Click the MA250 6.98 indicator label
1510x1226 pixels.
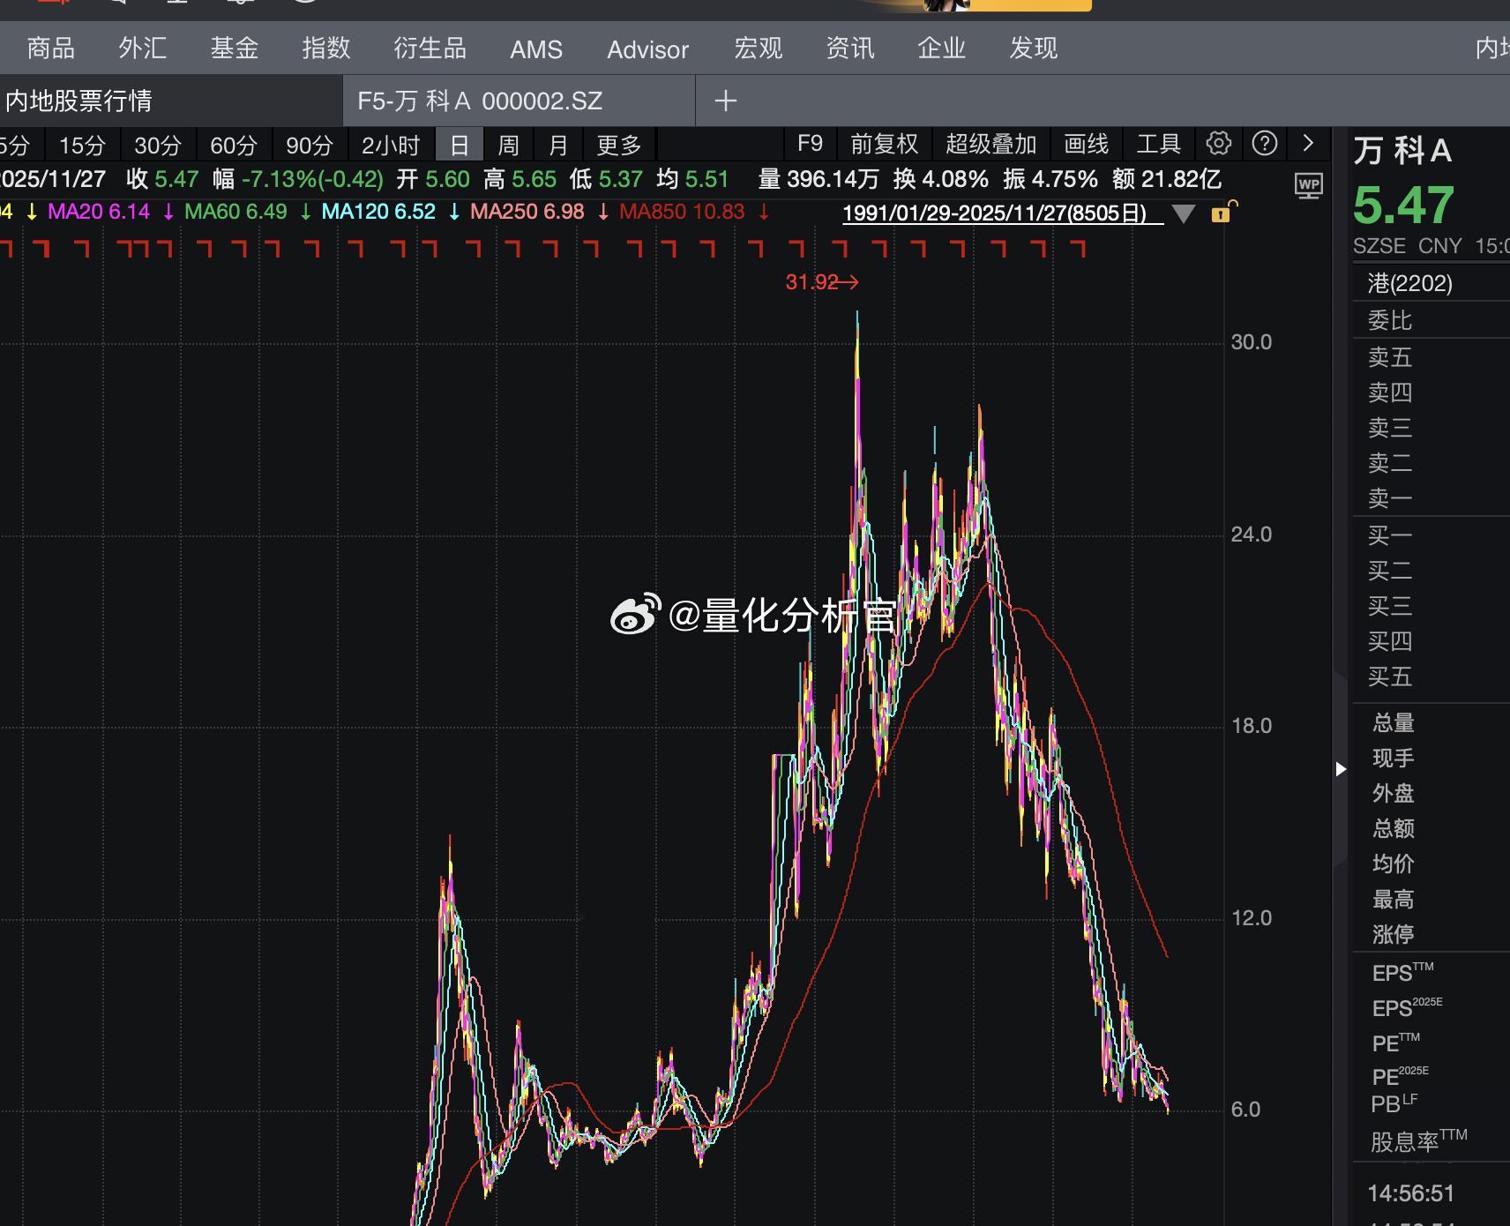[527, 212]
